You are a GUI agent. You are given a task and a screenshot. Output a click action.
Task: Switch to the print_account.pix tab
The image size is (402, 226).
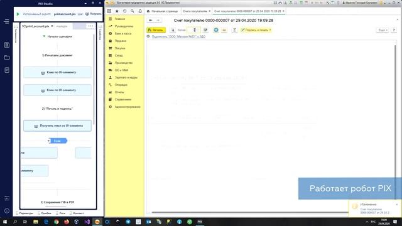click(35, 26)
